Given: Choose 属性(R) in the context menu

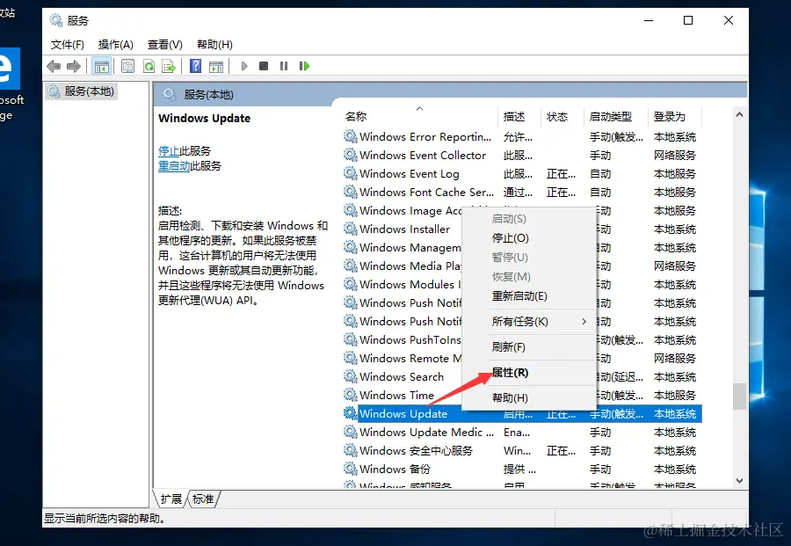Looking at the screenshot, I should pos(529,373).
